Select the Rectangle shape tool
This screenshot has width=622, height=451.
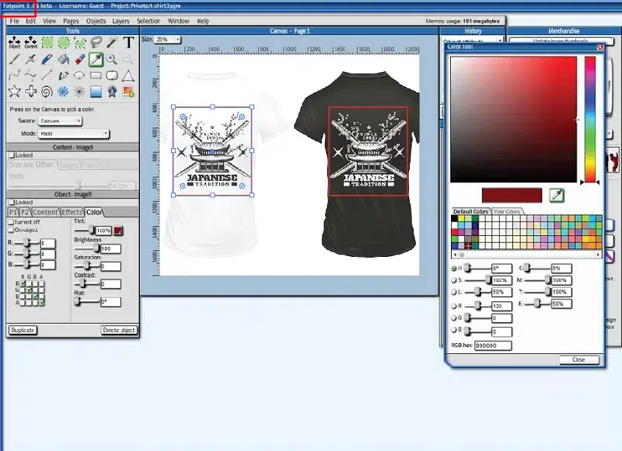coord(96,75)
